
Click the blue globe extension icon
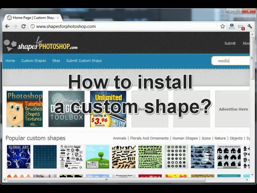pos(232,26)
